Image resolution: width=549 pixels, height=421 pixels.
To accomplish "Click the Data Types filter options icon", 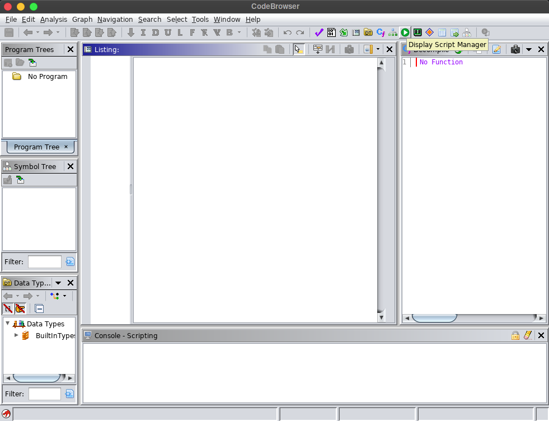I will (69, 394).
